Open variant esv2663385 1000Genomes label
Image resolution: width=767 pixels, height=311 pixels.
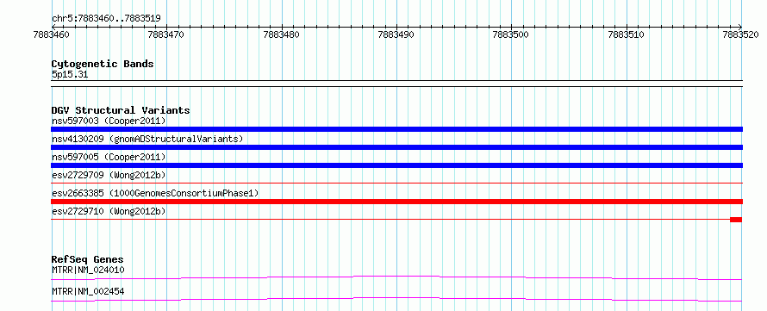pyautogui.click(x=155, y=193)
